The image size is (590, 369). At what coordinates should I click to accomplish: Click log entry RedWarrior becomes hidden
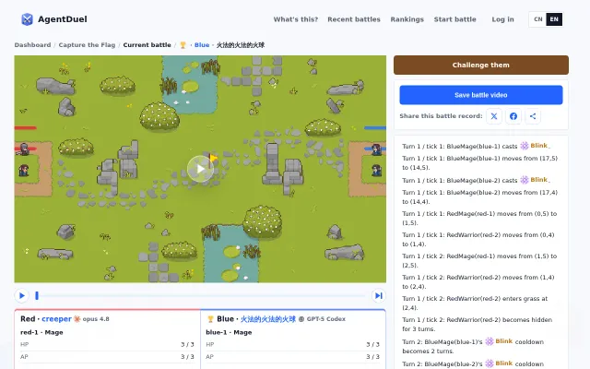click(x=478, y=324)
